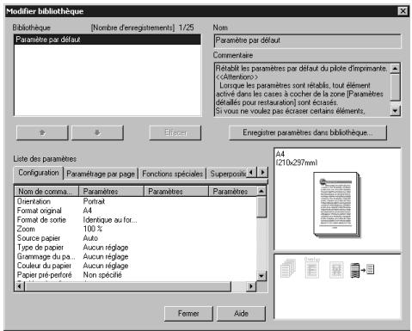Click the move-down arrow button under the library list
The width and height of the screenshot is (412, 331).
97,132
